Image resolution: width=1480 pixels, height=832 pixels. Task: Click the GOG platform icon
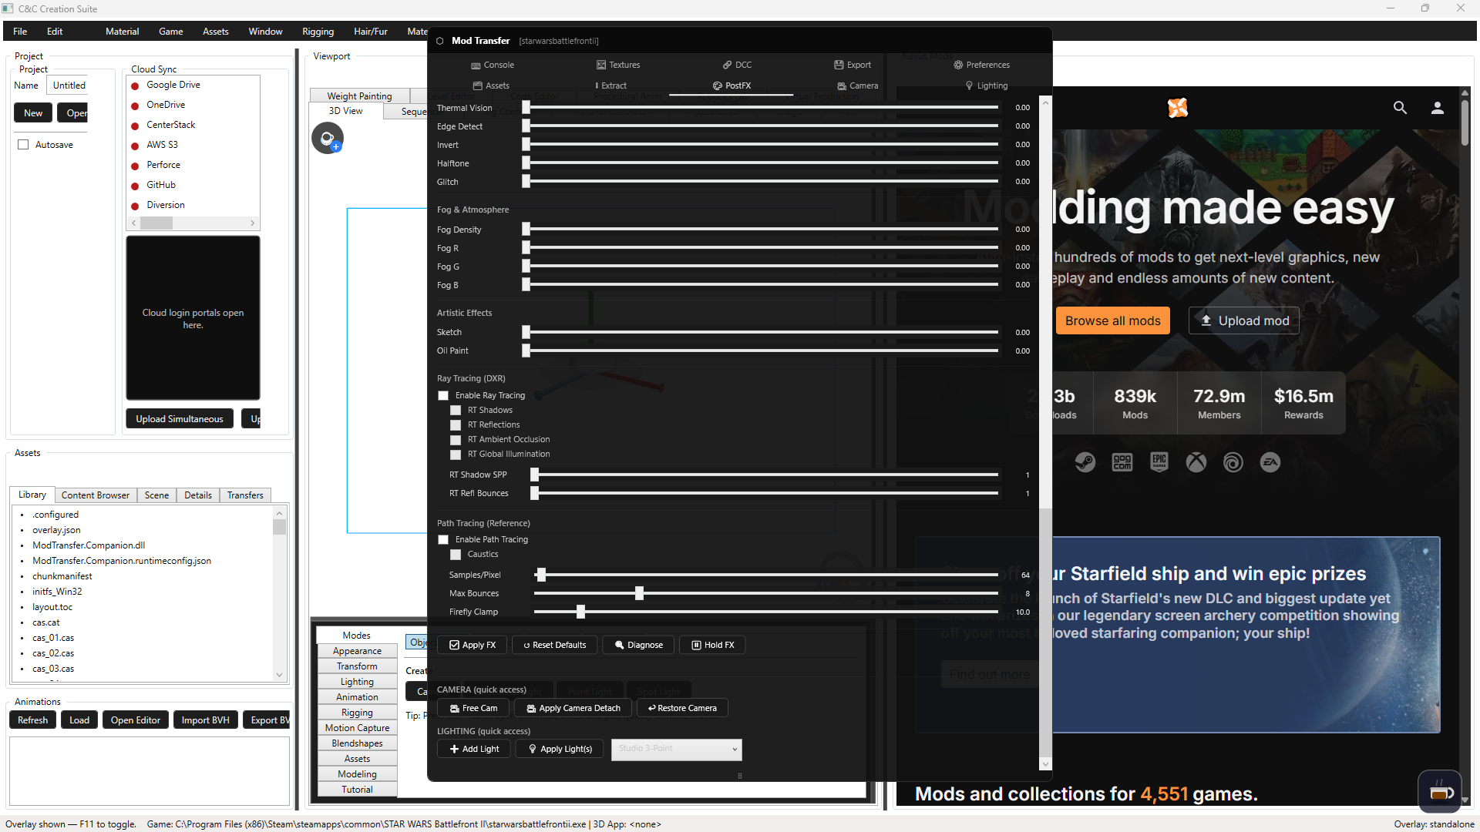point(1122,462)
